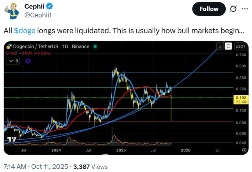Open the three-dot more options menu
This screenshot has width=252, height=172.
(245, 9)
